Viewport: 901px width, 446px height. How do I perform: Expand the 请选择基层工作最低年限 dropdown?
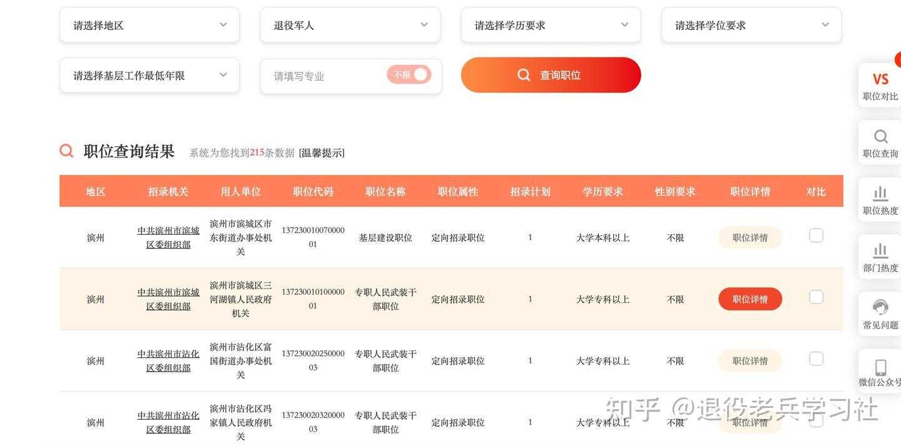[150, 75]
